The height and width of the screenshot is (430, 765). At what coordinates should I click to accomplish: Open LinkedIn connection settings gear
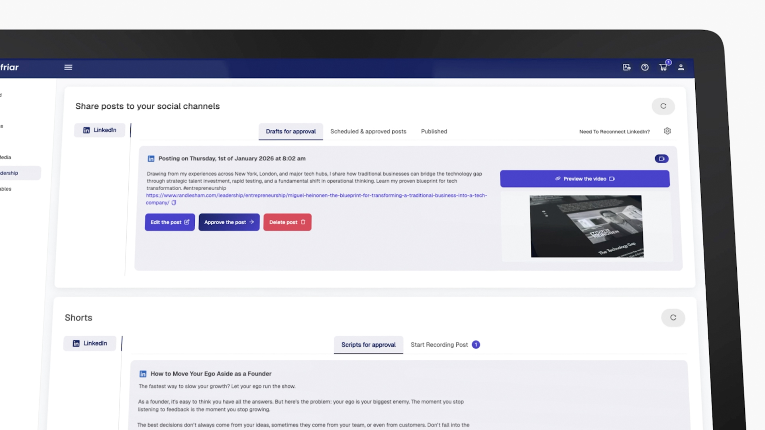[x=667, y=131]
